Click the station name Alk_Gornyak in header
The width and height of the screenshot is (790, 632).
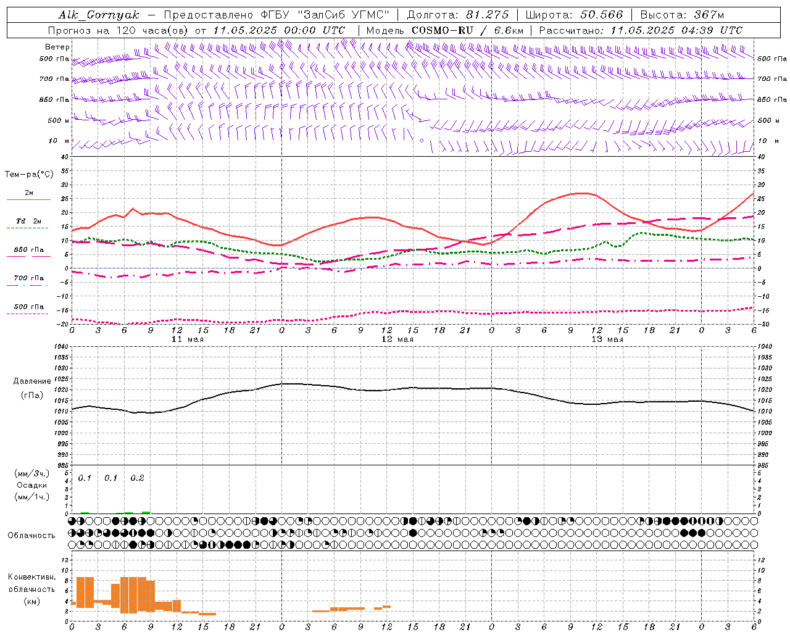99,15
